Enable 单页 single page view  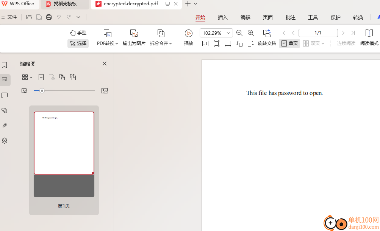(289, 43)
